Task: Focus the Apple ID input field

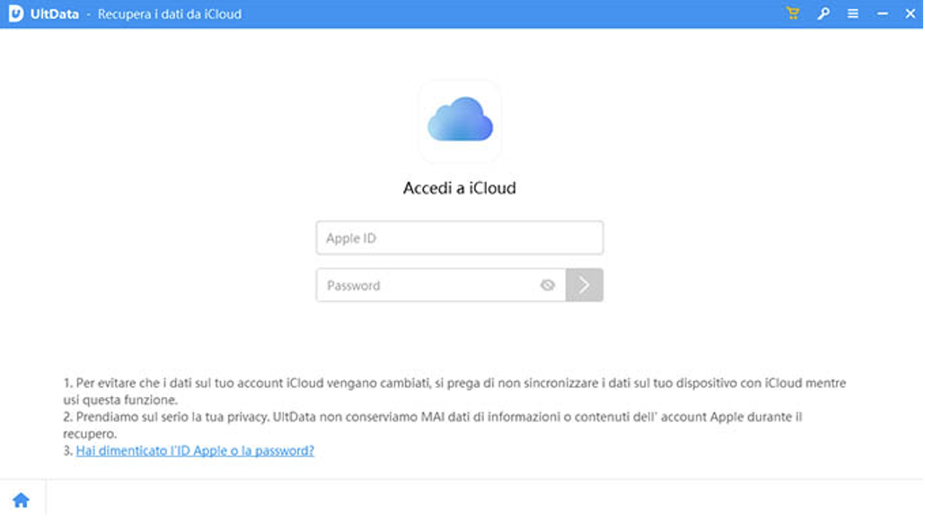Action: (x=459, y=239)
